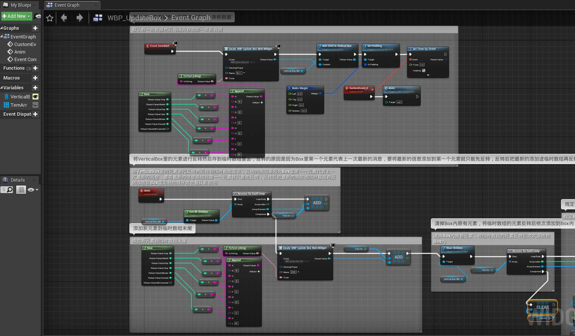The width and height of the screenshot is (575, 336).
Task: Click the star favorite icon in toolbar
Action: click(x=49, y=18)
